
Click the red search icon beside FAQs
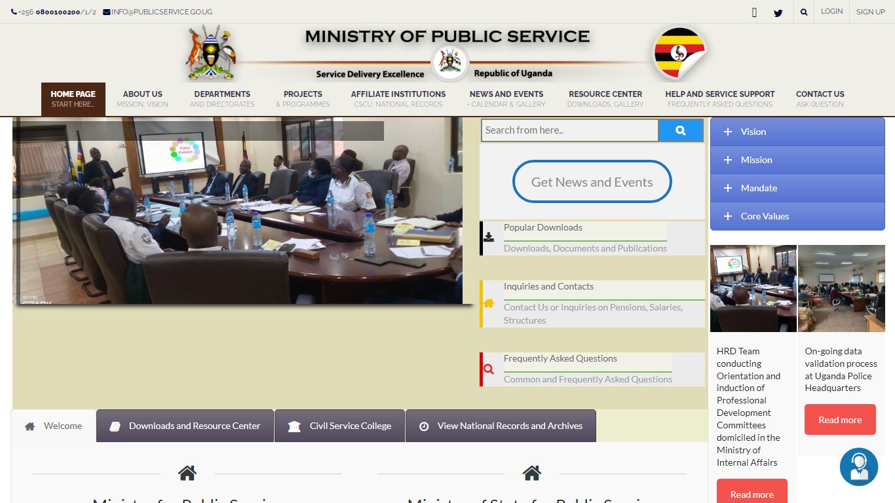click(x=489, y=369)
